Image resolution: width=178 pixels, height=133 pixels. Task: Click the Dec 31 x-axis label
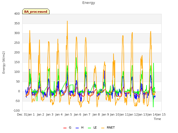pyautogui.click(x=22, y=114)
